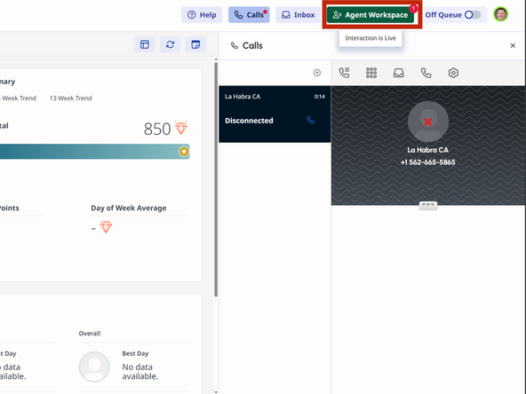Click the phone handset icon in Calls toolbar

pyautogui.click(x=426, y=73)
